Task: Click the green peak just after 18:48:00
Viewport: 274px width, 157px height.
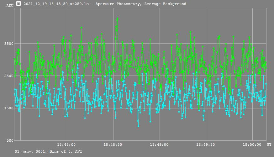Action: point(82,28)
